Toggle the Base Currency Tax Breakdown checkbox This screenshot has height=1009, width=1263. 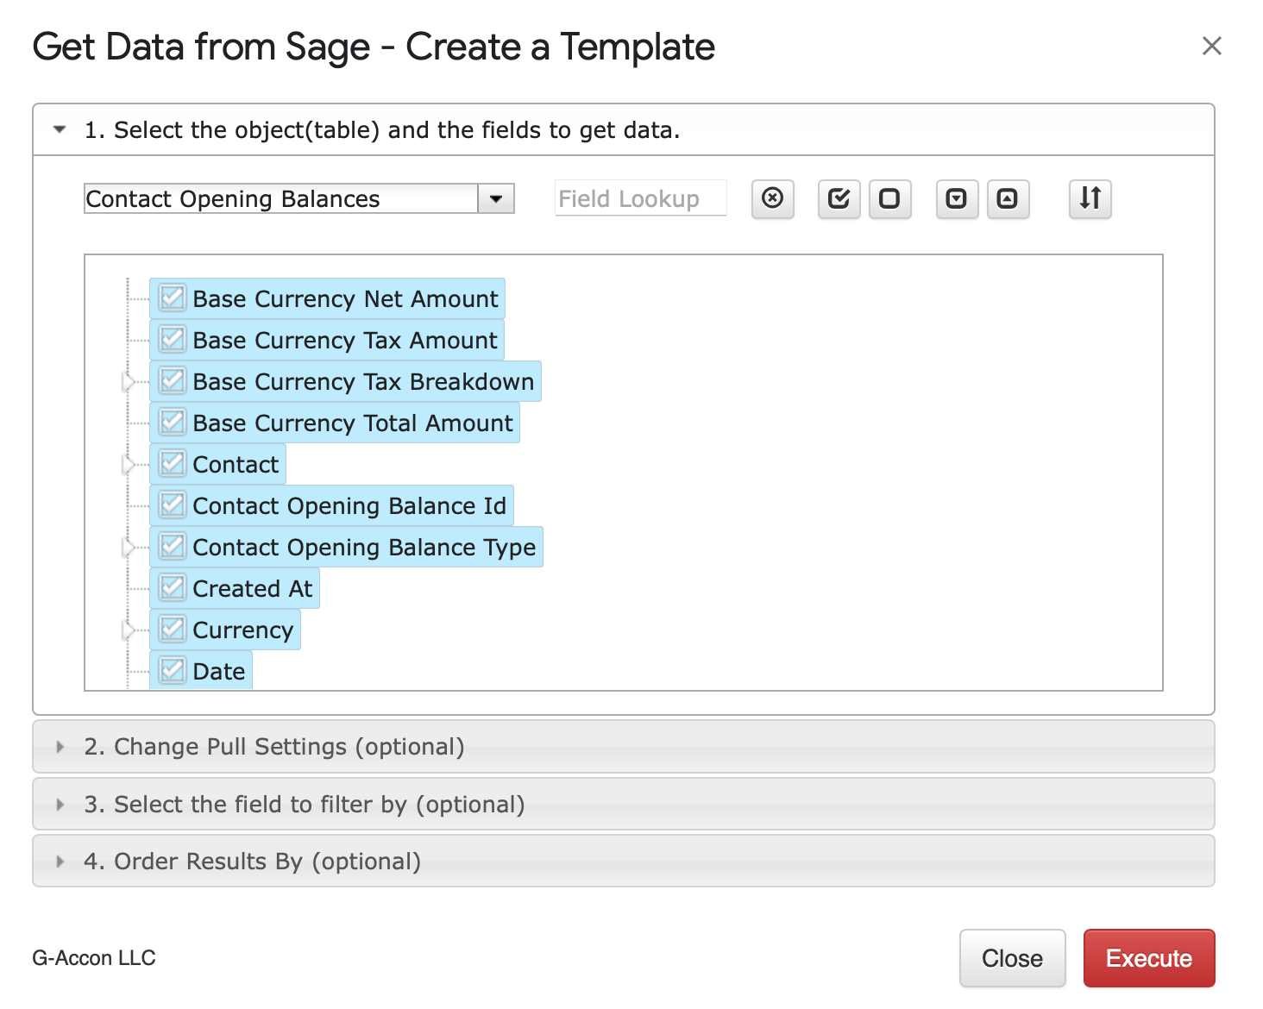point(172,380)
